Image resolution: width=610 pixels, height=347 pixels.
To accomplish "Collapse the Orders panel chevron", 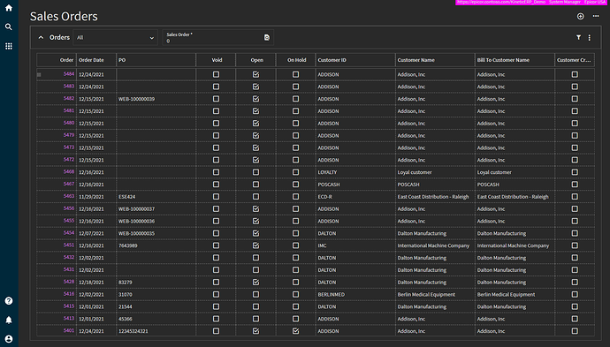I will point(41,37).
